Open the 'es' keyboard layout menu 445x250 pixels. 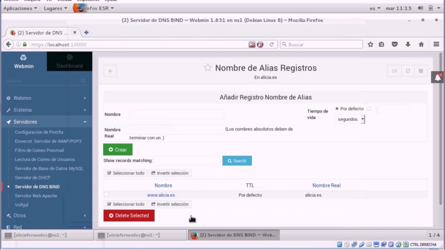click(375, 8)
